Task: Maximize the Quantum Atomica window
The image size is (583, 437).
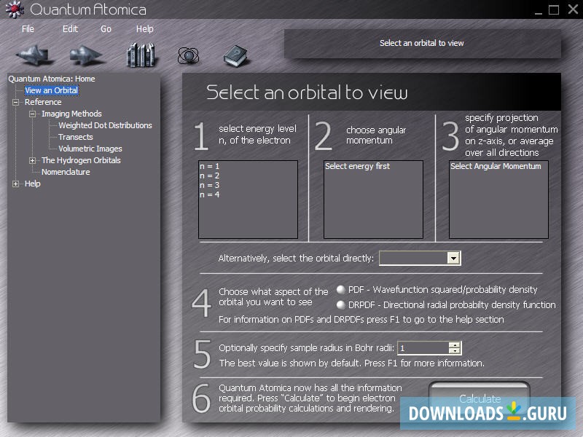Action: [554, 9]
